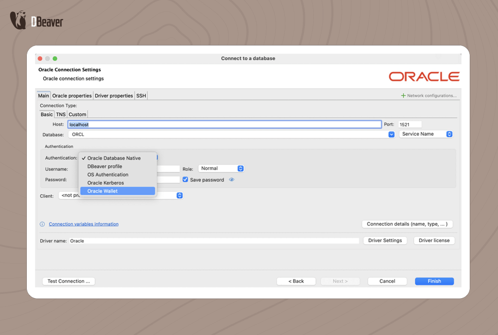Choose Oracle Kerberos from the list
The width and height of the screenshot is (498, 335).
105,183
